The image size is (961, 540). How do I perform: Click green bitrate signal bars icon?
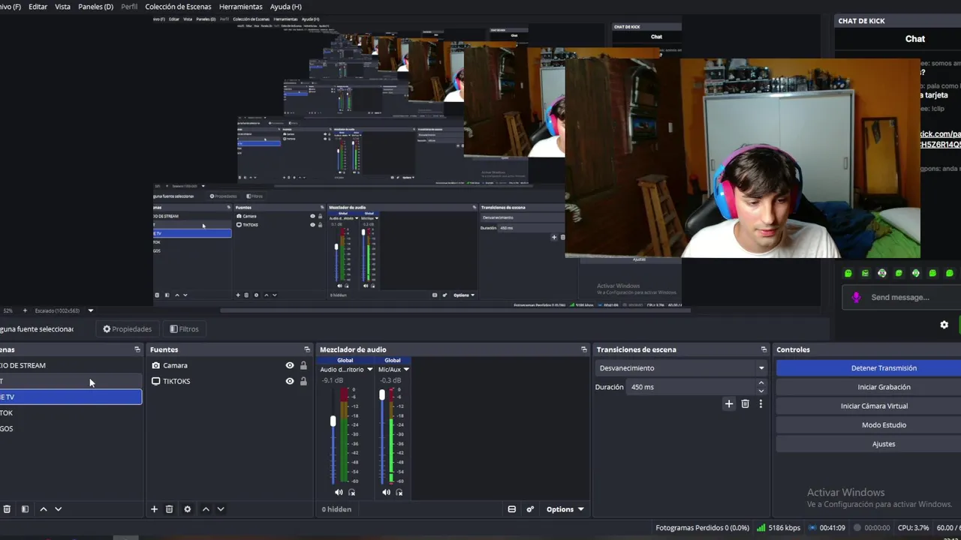761,528
